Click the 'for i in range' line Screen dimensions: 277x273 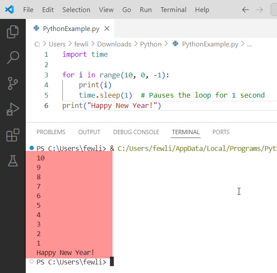click(x=116, y=75)
